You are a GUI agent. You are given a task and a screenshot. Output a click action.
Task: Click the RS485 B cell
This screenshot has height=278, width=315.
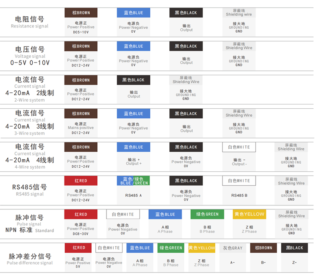[239, 196]
